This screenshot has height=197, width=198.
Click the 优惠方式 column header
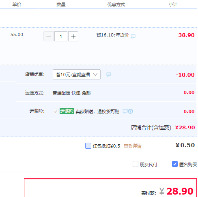(116, 4)
